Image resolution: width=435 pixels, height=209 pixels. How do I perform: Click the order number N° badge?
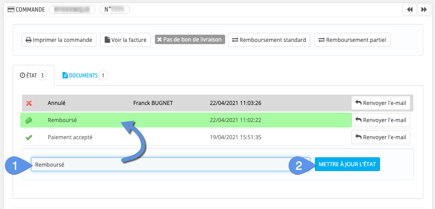[x=114, y=9]
